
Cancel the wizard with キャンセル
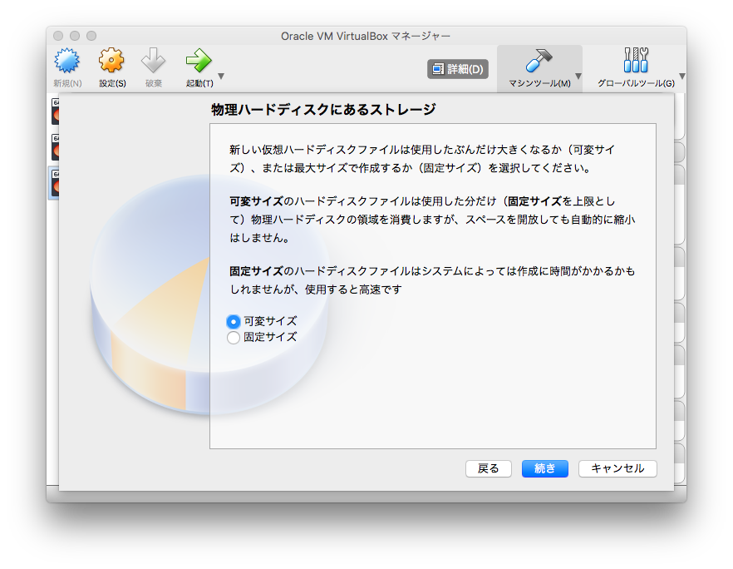coord(617,468)
